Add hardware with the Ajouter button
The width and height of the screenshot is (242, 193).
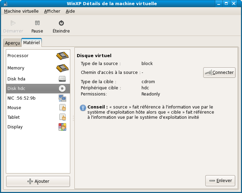tap(38, 181)
